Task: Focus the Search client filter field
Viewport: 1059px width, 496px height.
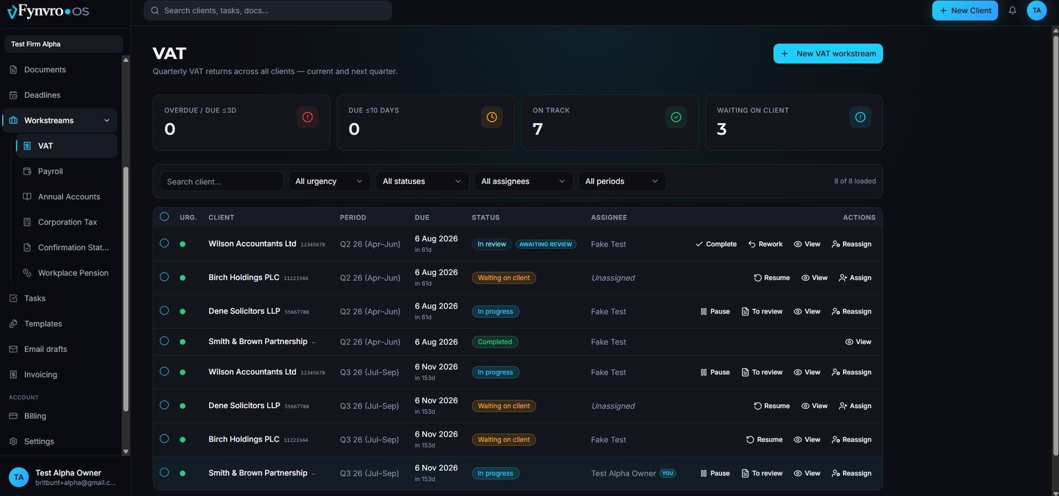Action: click(x=222, y=181)
